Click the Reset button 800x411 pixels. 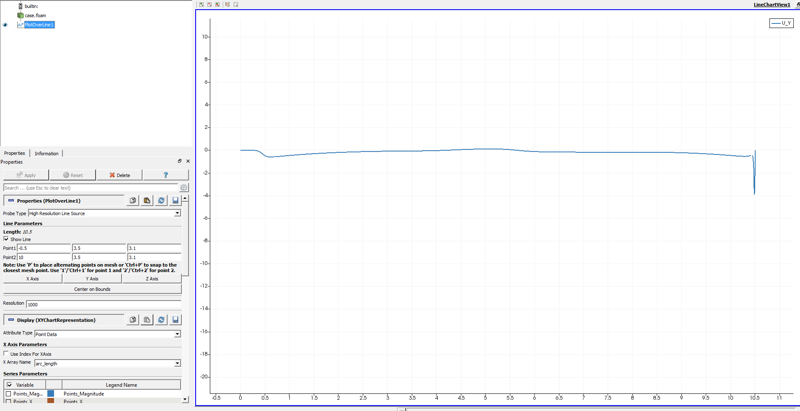click(73, 175)
